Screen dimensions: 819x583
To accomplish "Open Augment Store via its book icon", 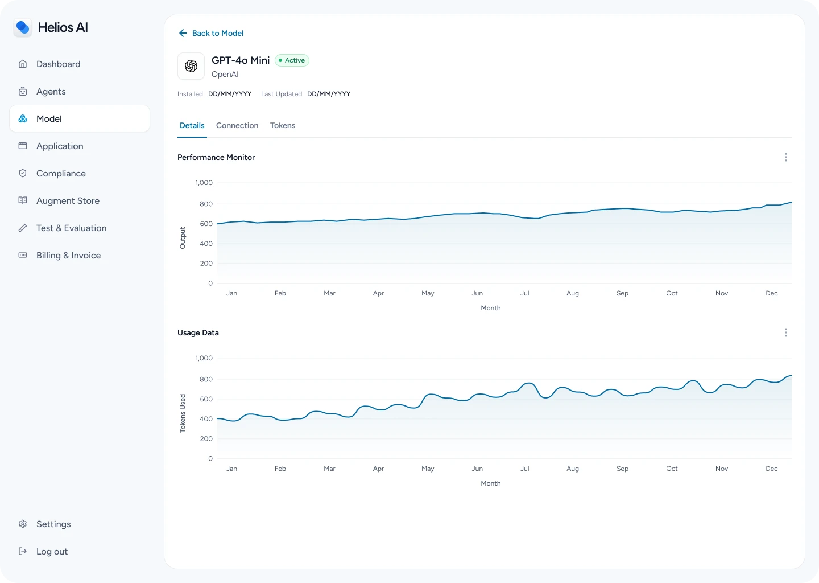I will tap(23, 201).
